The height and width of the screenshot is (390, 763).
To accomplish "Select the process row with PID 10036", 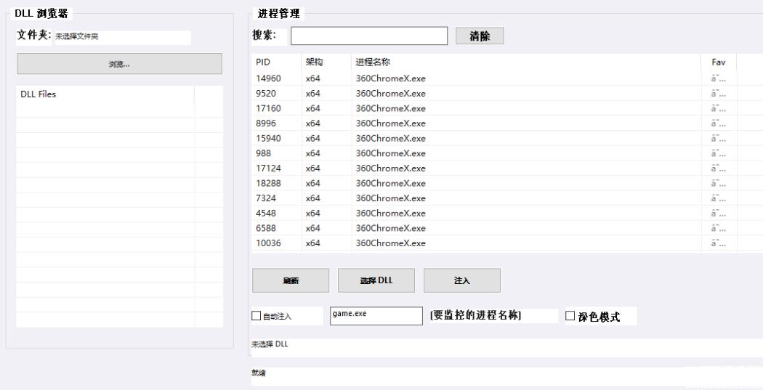I will (507, 243).
